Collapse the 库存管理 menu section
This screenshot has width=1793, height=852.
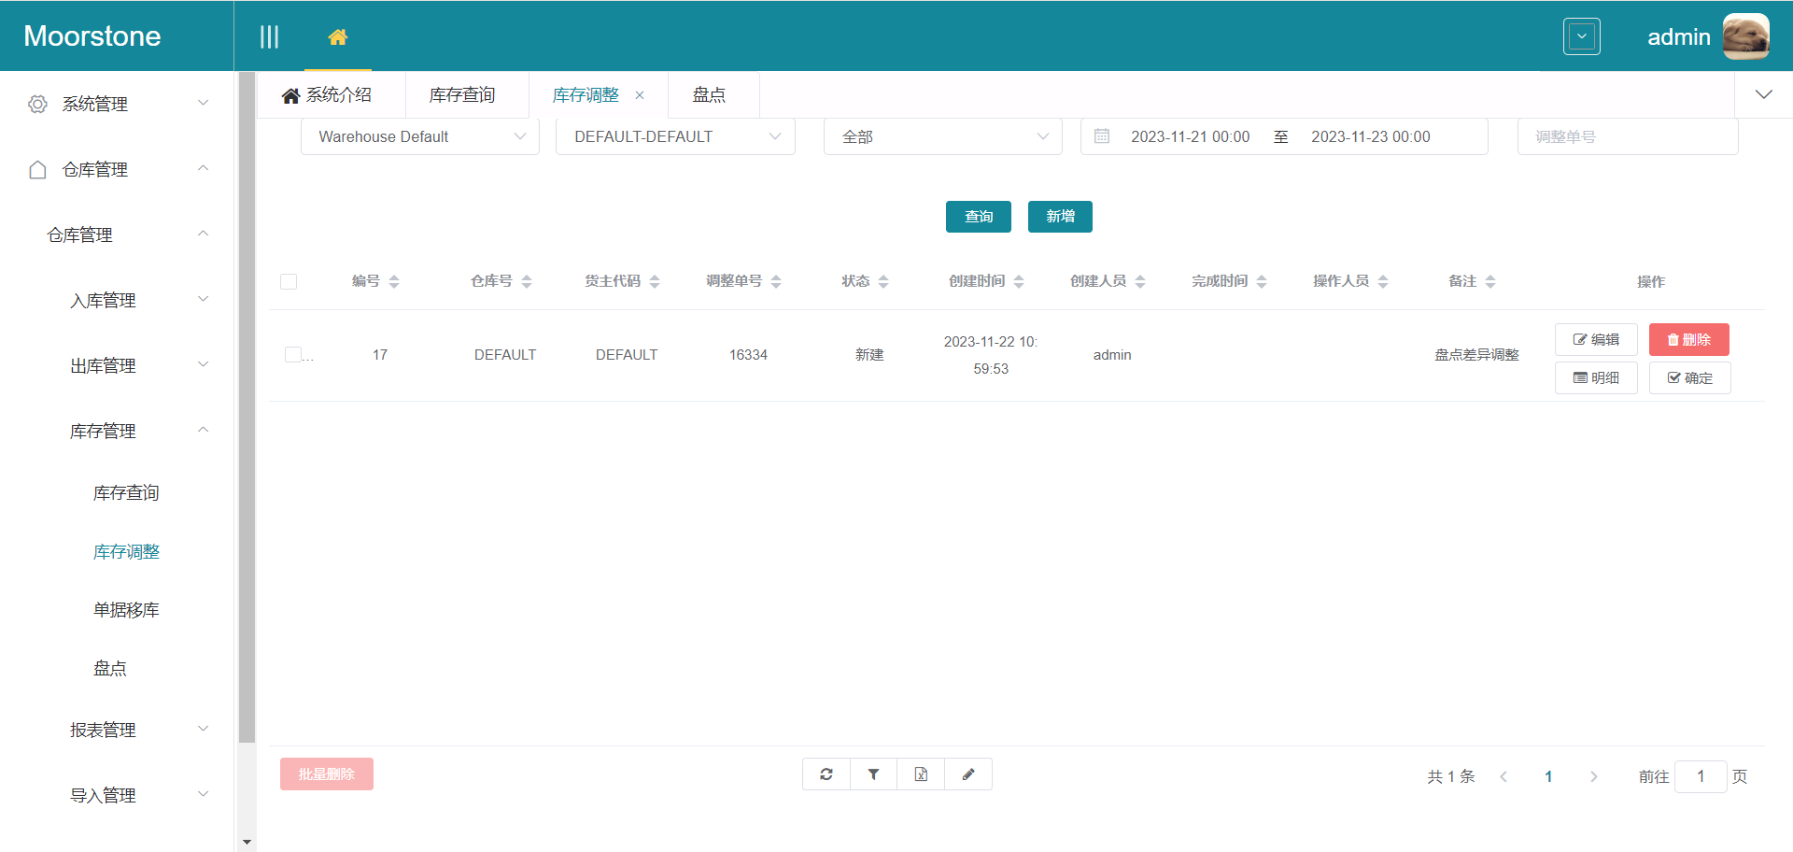coord(103,431)
